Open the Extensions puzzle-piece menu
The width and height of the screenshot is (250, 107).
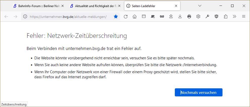click(x=226, y=16)
